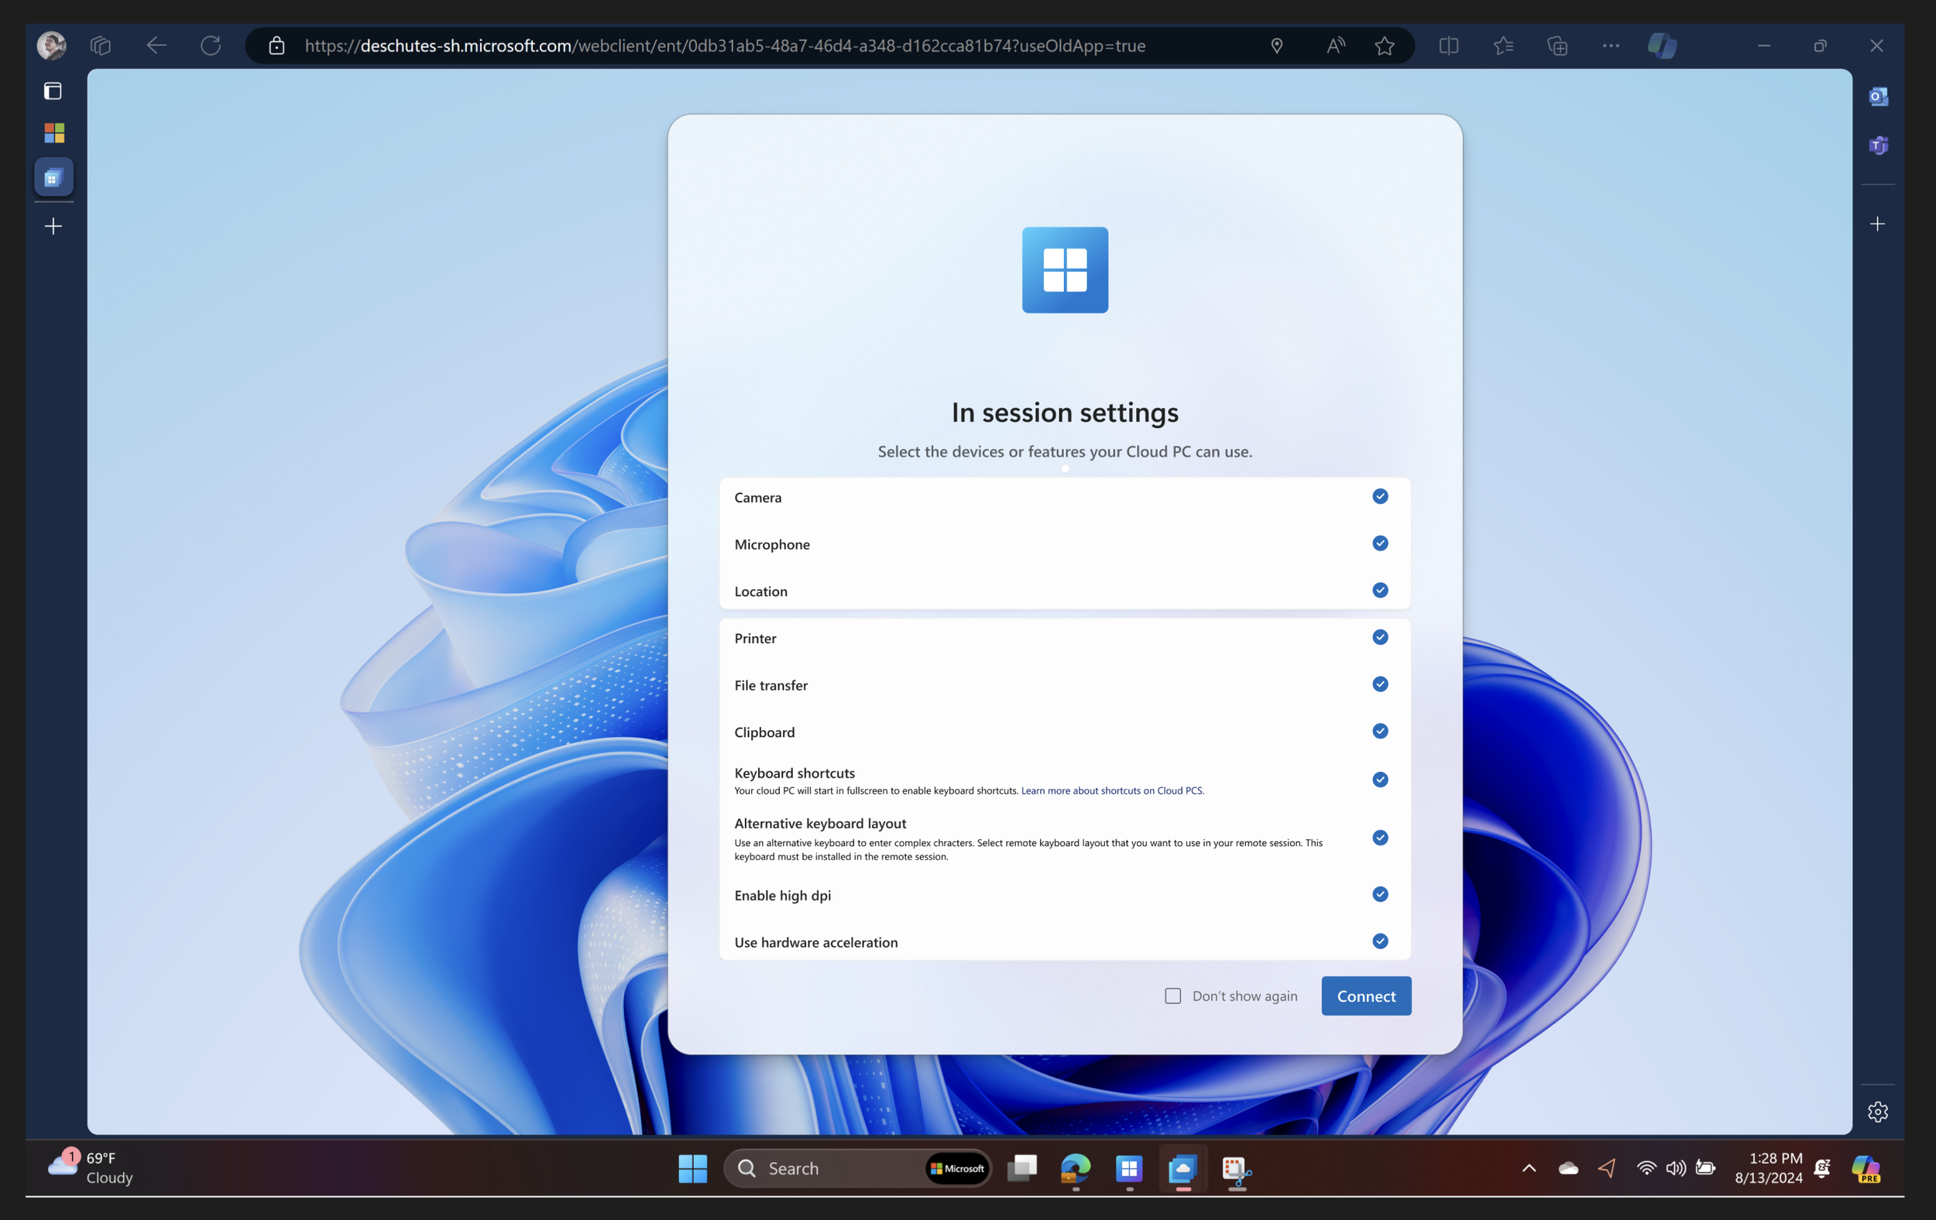1936x1220 pixels.
Task: Open the tab actions menu icon
Action: coord(53,91)
